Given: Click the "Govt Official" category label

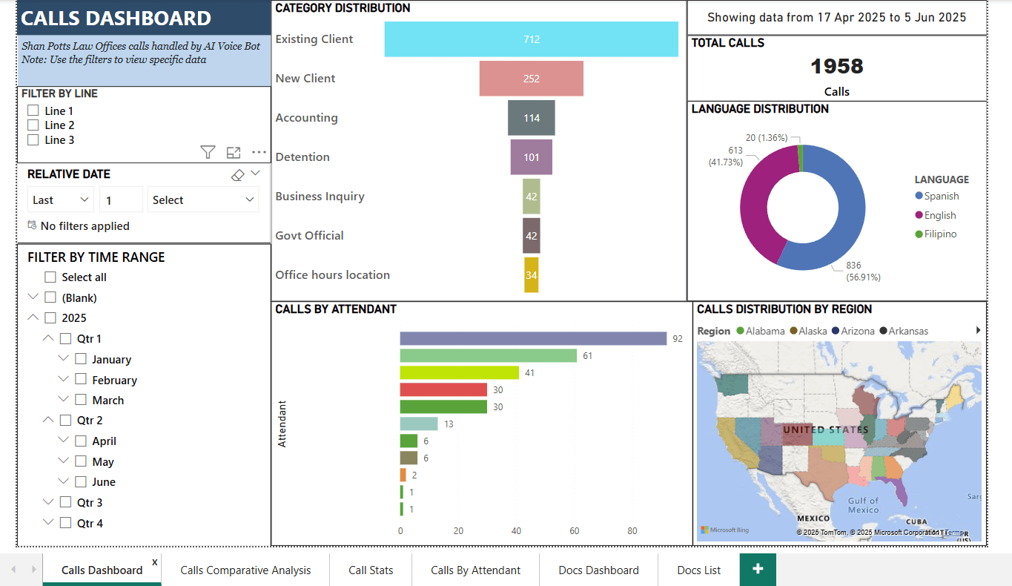Looking at the screenshot, I should 309,236.
